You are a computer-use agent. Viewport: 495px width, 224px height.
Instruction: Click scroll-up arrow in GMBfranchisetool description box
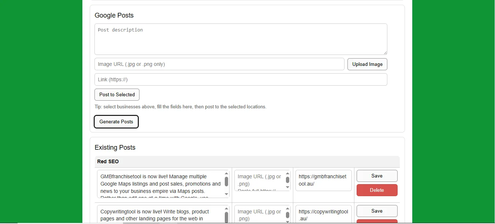tap(226, 173)
